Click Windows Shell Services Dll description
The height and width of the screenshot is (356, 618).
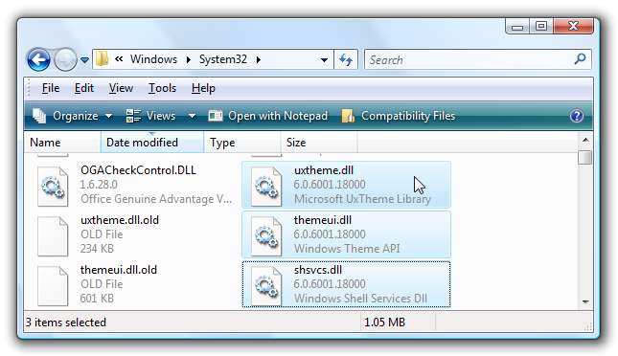[360, 299]
